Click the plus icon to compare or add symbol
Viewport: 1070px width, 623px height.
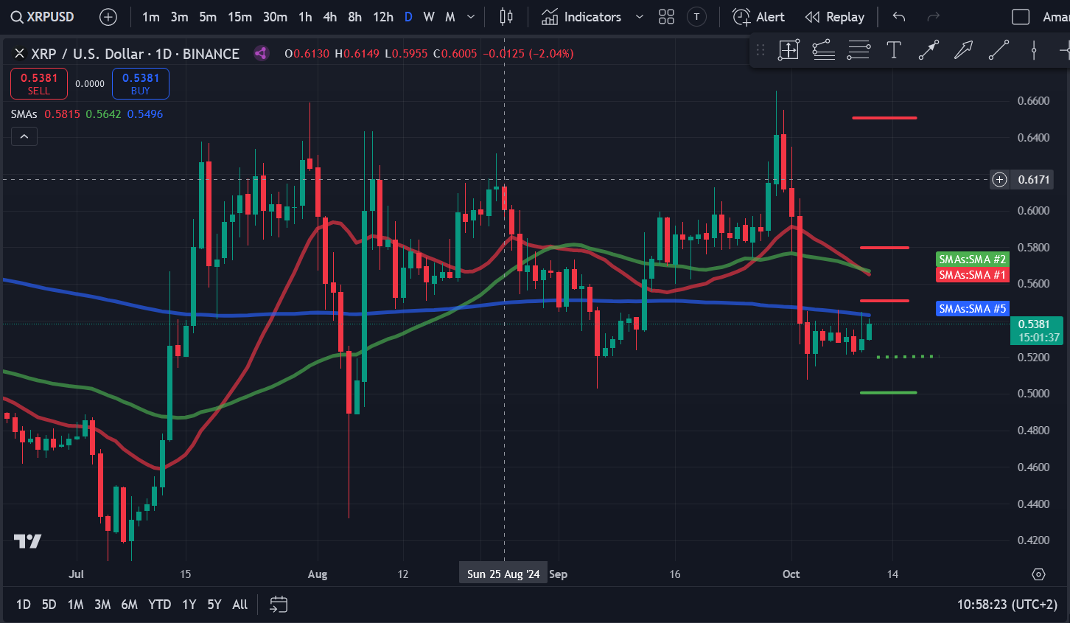tap(108, 16)
